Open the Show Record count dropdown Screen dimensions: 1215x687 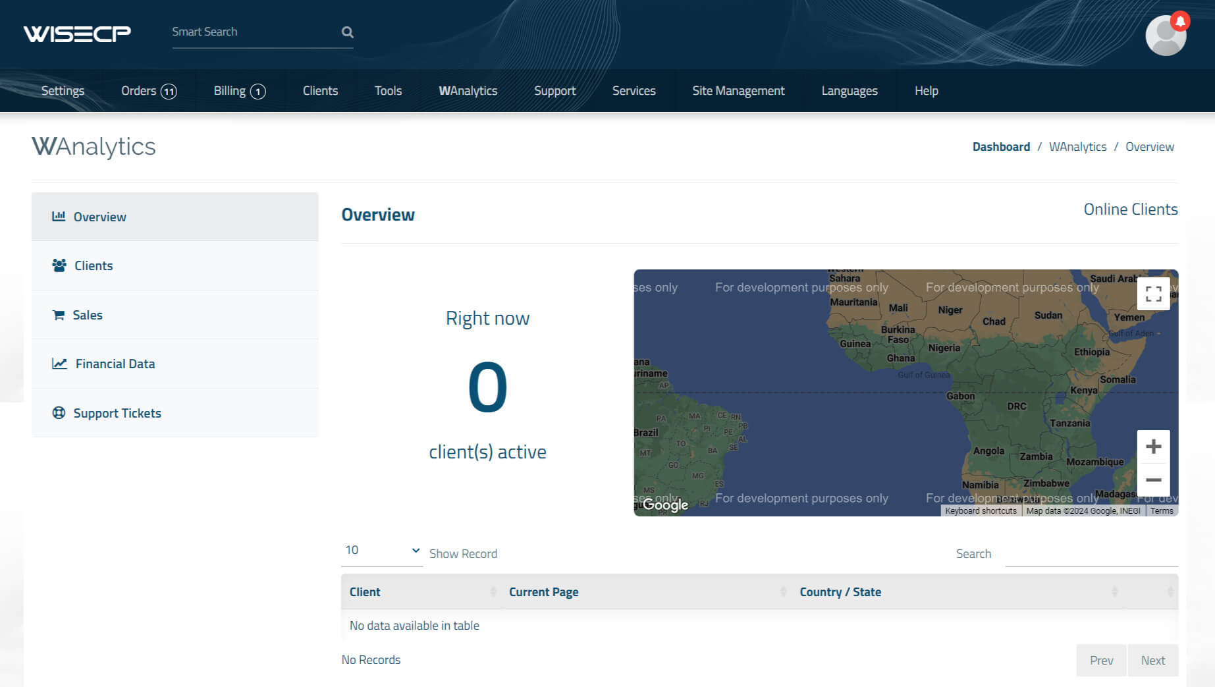382,551
